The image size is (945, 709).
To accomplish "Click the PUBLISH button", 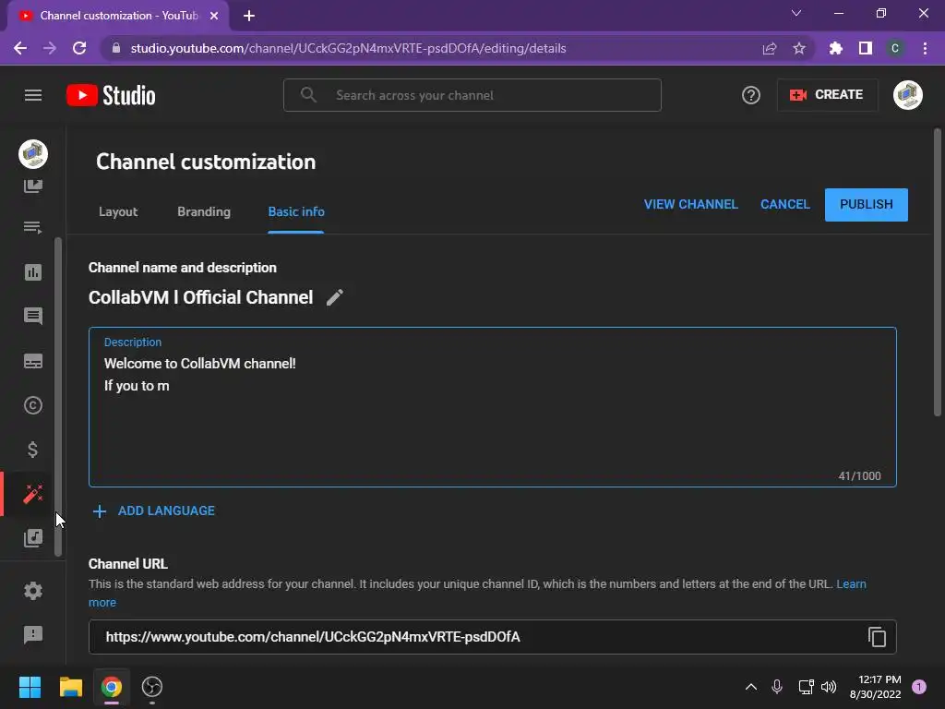I will pos(866,205).
